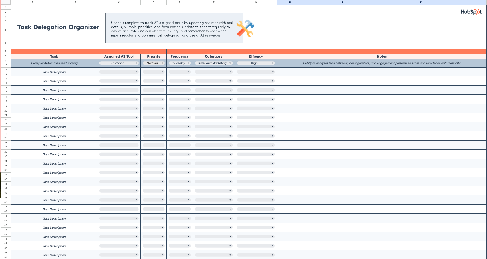487x259 pixels.
Task: Click the wrench and hammer tools icon
Action: tap(245, 28)
